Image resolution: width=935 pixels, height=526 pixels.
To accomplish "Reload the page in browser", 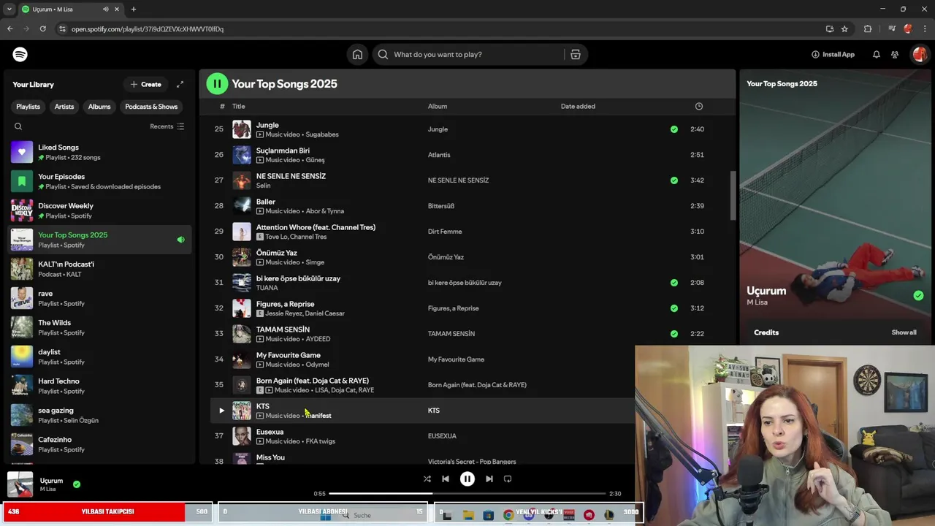I will coord(42,29).
